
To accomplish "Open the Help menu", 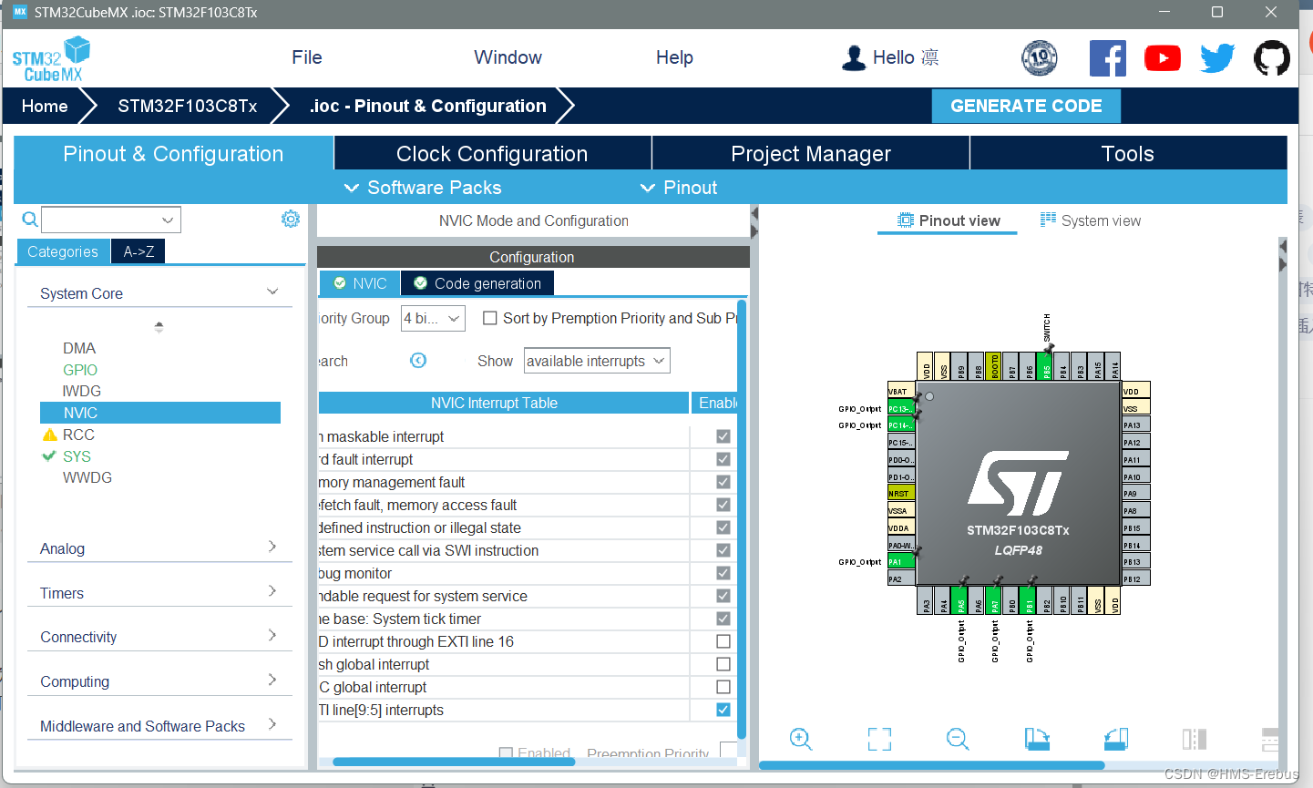I will tap(674, 57).
